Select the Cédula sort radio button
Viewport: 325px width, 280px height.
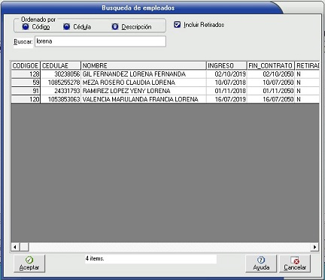click(x=66, y=26)
